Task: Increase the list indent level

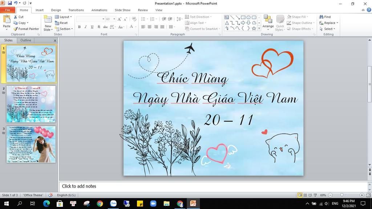Action: pos(170,19)
